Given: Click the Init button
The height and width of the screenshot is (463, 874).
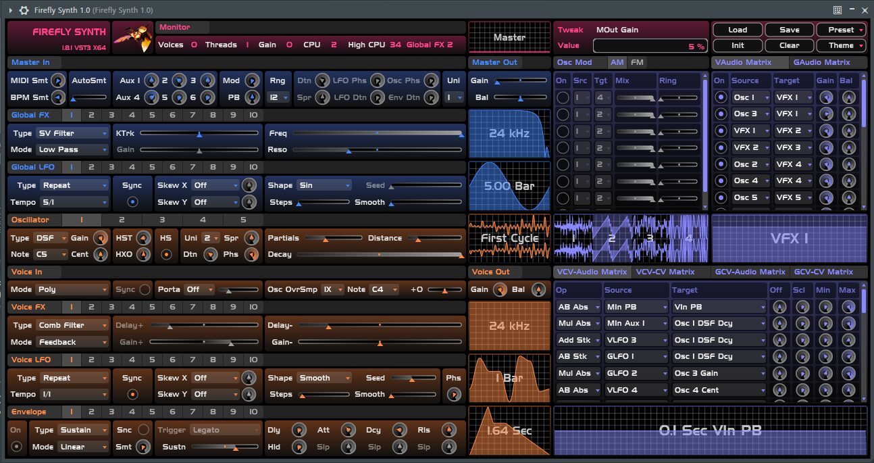Looking at the screenshot, I should point(738,45).
